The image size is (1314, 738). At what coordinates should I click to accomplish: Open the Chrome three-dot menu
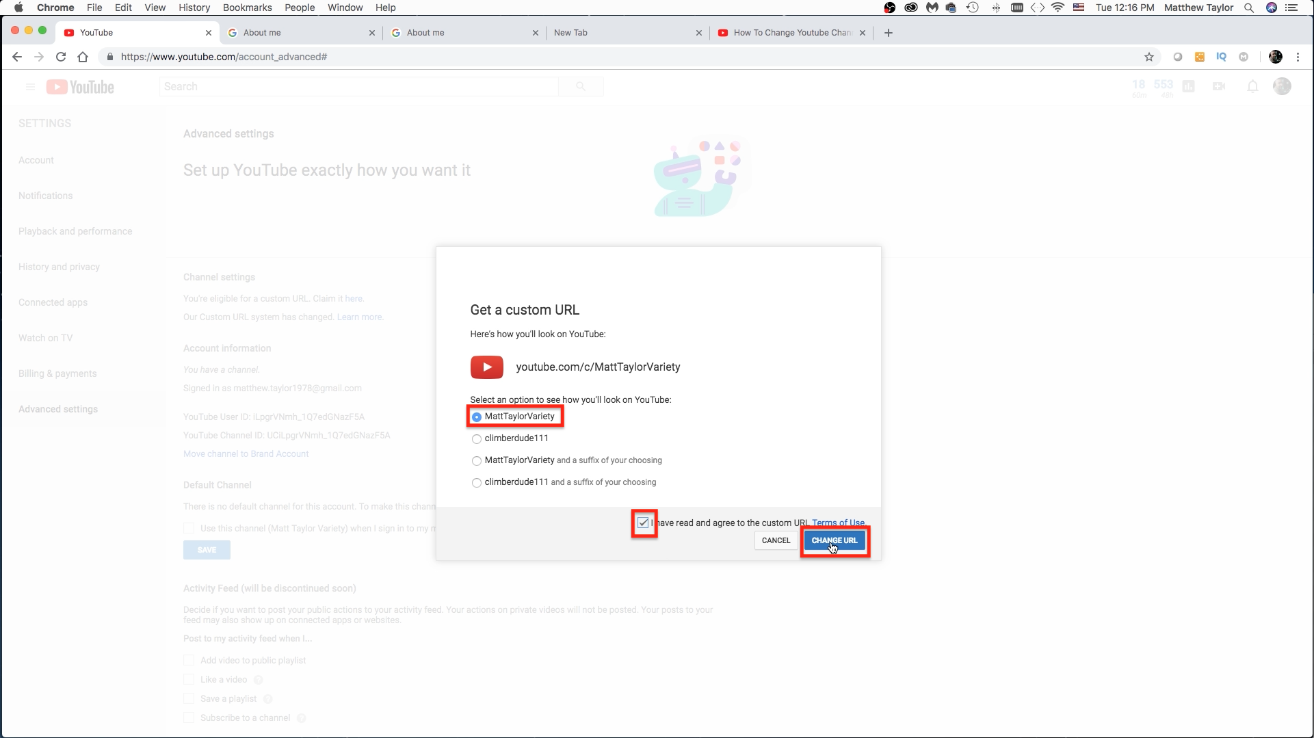pyautogui.click(x=1298, y=57)
